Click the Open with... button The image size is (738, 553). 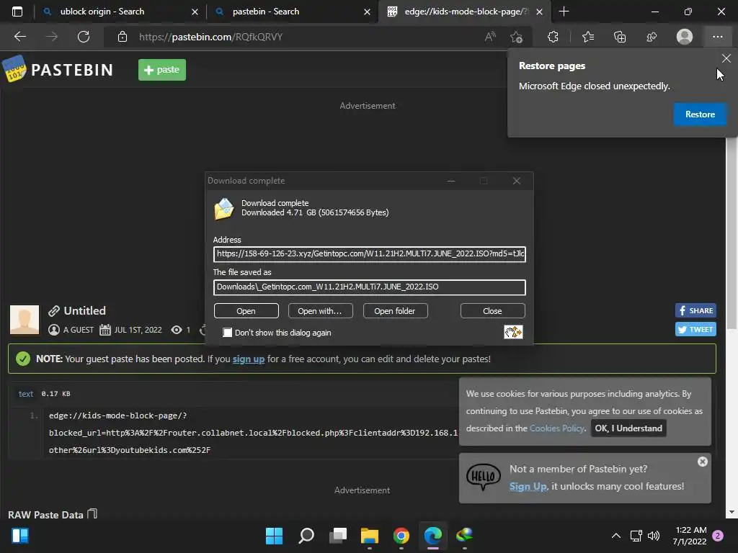(320, 311)
